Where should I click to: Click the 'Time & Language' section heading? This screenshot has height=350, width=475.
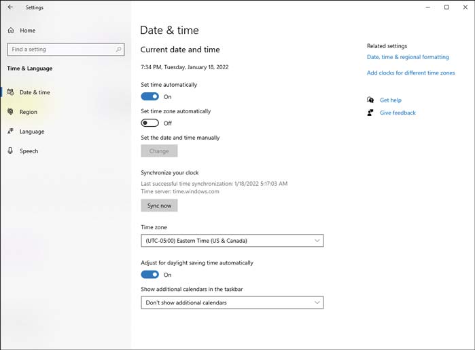(x=30, y=69)
